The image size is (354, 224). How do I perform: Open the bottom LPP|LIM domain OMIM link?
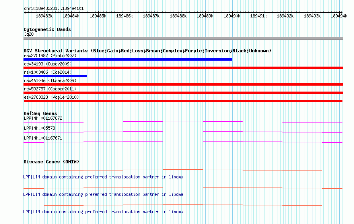[103, 212]
